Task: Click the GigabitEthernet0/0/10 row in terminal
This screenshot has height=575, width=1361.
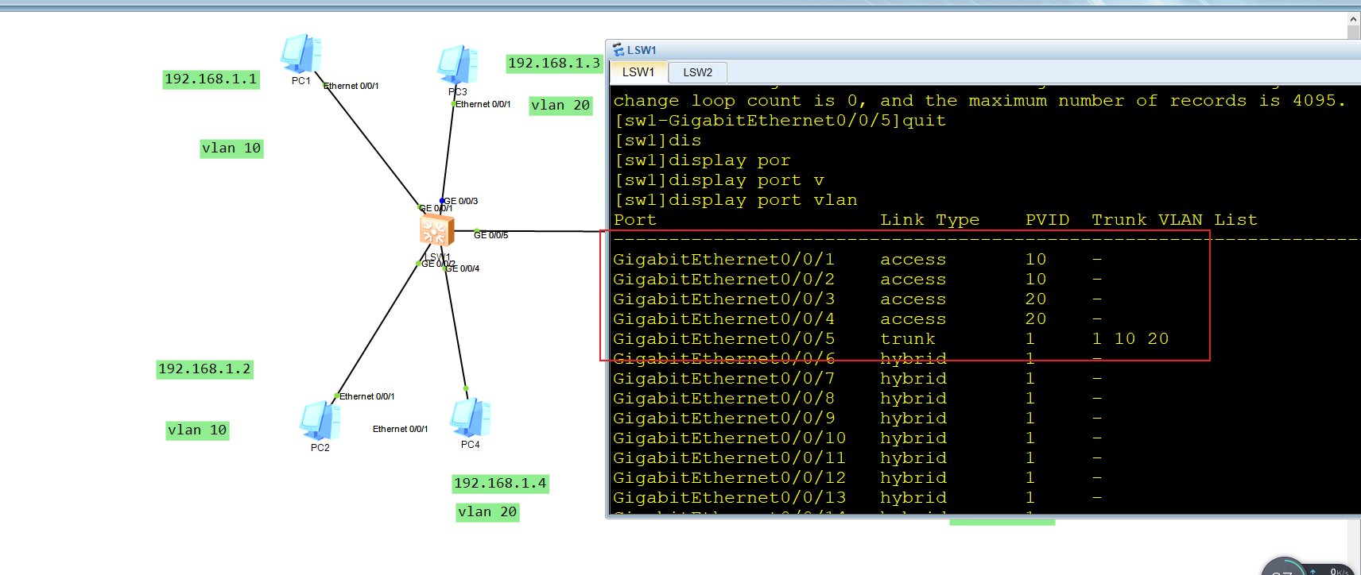Action: point(859,438)
